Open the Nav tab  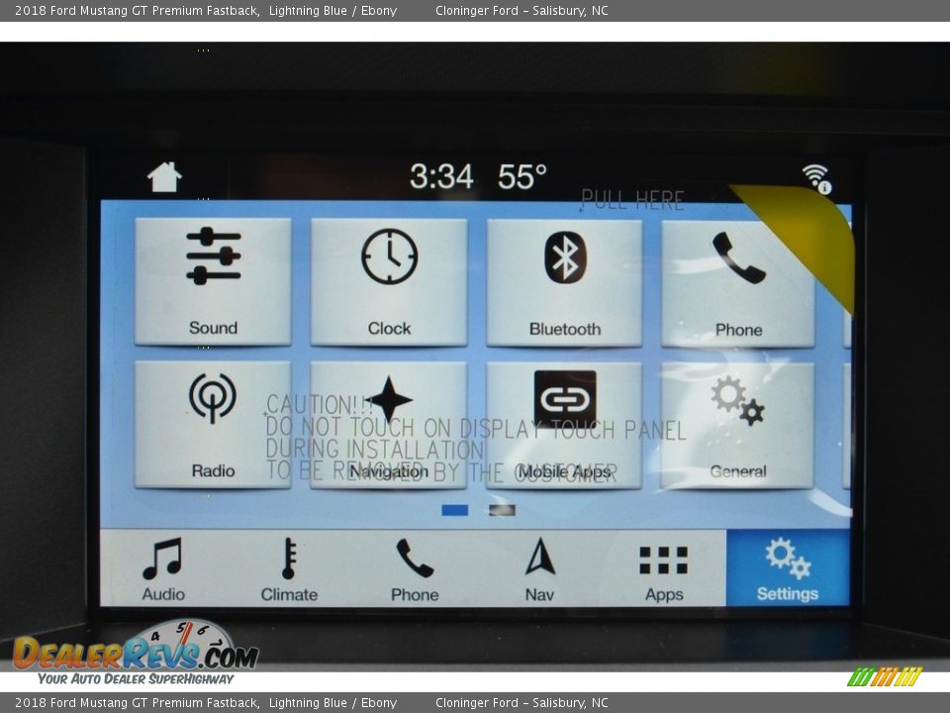pos(539,569)
